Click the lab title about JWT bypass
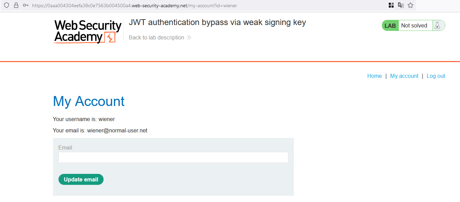Viewport: 460px width, 202px height. click(217, 23)
